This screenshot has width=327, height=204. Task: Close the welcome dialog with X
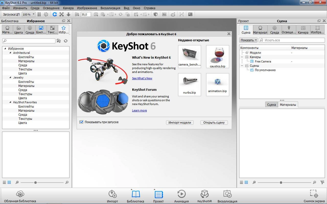(229, 34)
